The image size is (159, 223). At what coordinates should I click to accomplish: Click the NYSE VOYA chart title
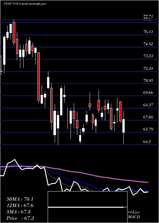(25, 4)
